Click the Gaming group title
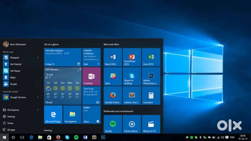This screenshot has height=141, width=251. (48, 130)
